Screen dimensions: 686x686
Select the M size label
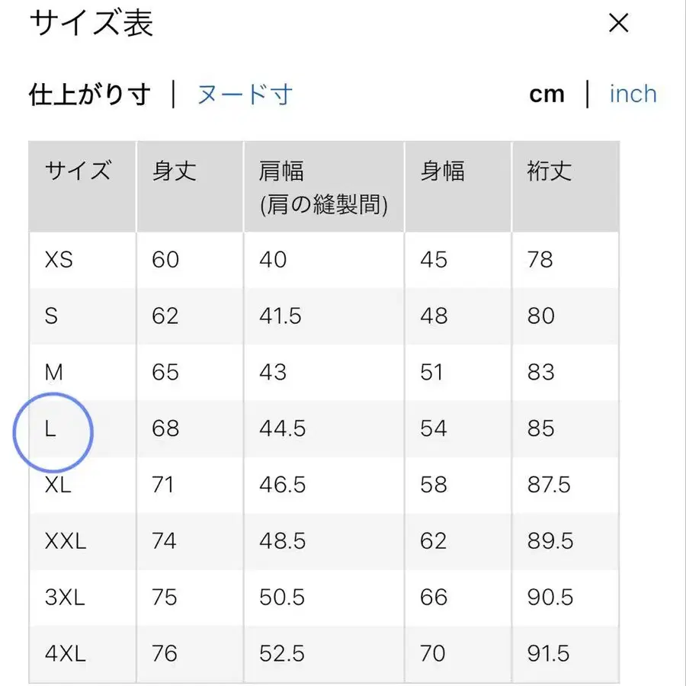coord(53,372)
